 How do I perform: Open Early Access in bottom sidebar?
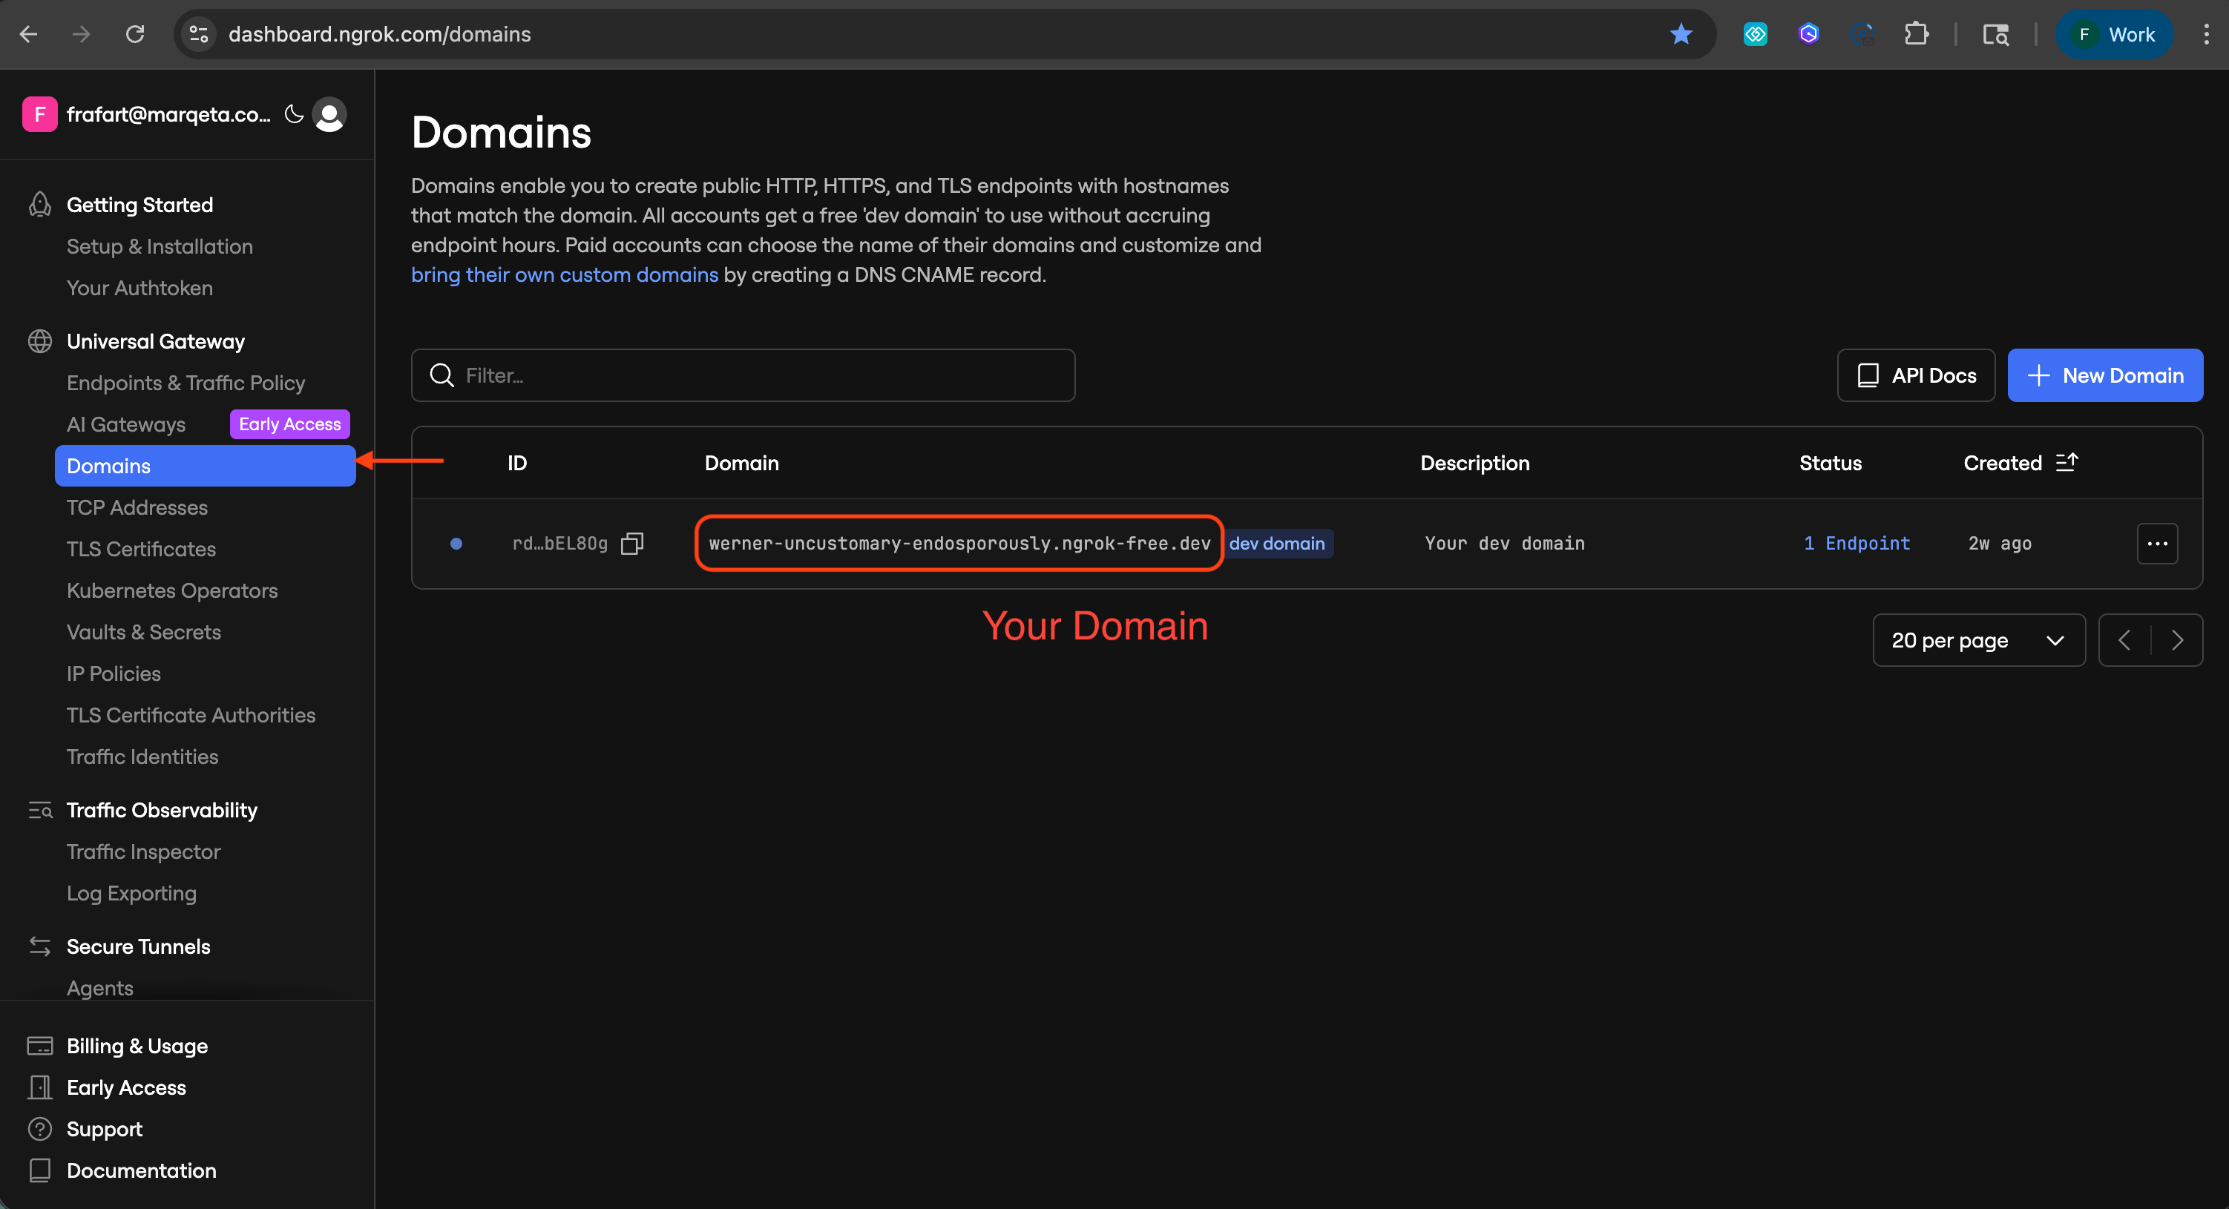[x=126, y=1088]
